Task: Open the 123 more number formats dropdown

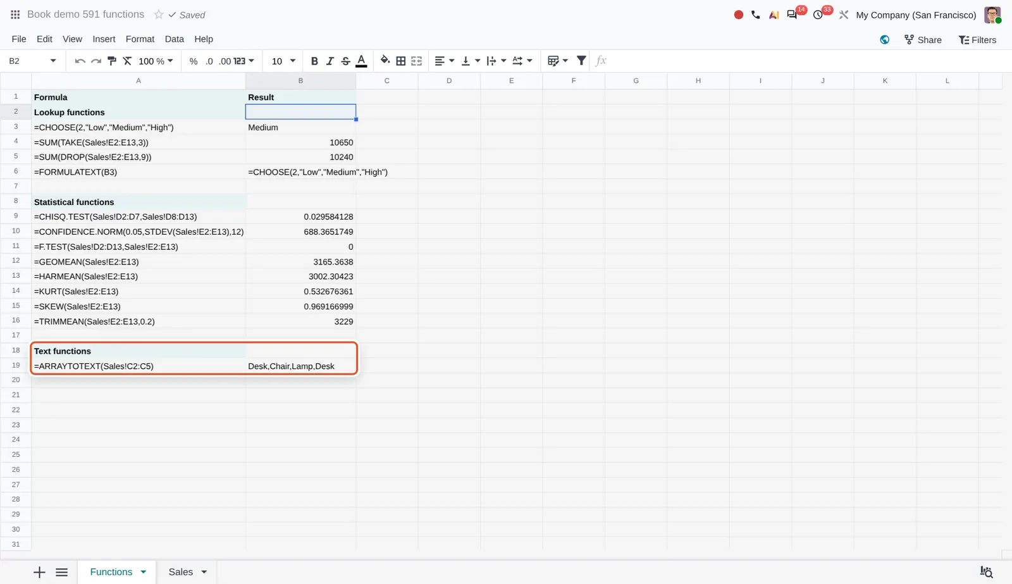Action: (244, 61)
